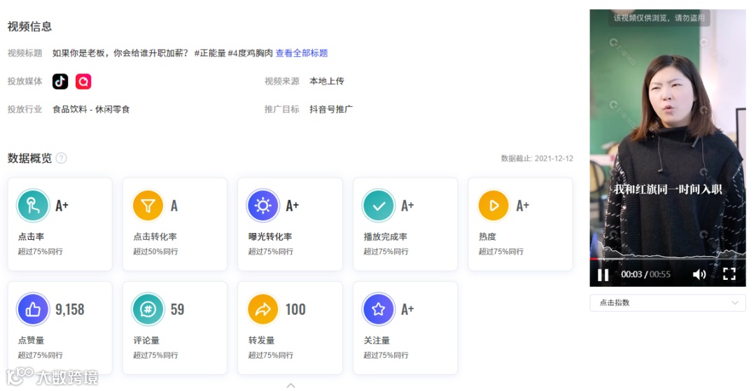Enter fullscreen video mode

pyautogui.click(x=729, y=274)
